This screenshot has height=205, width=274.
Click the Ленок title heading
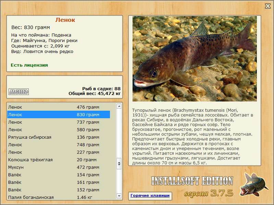tap(65, 20)
